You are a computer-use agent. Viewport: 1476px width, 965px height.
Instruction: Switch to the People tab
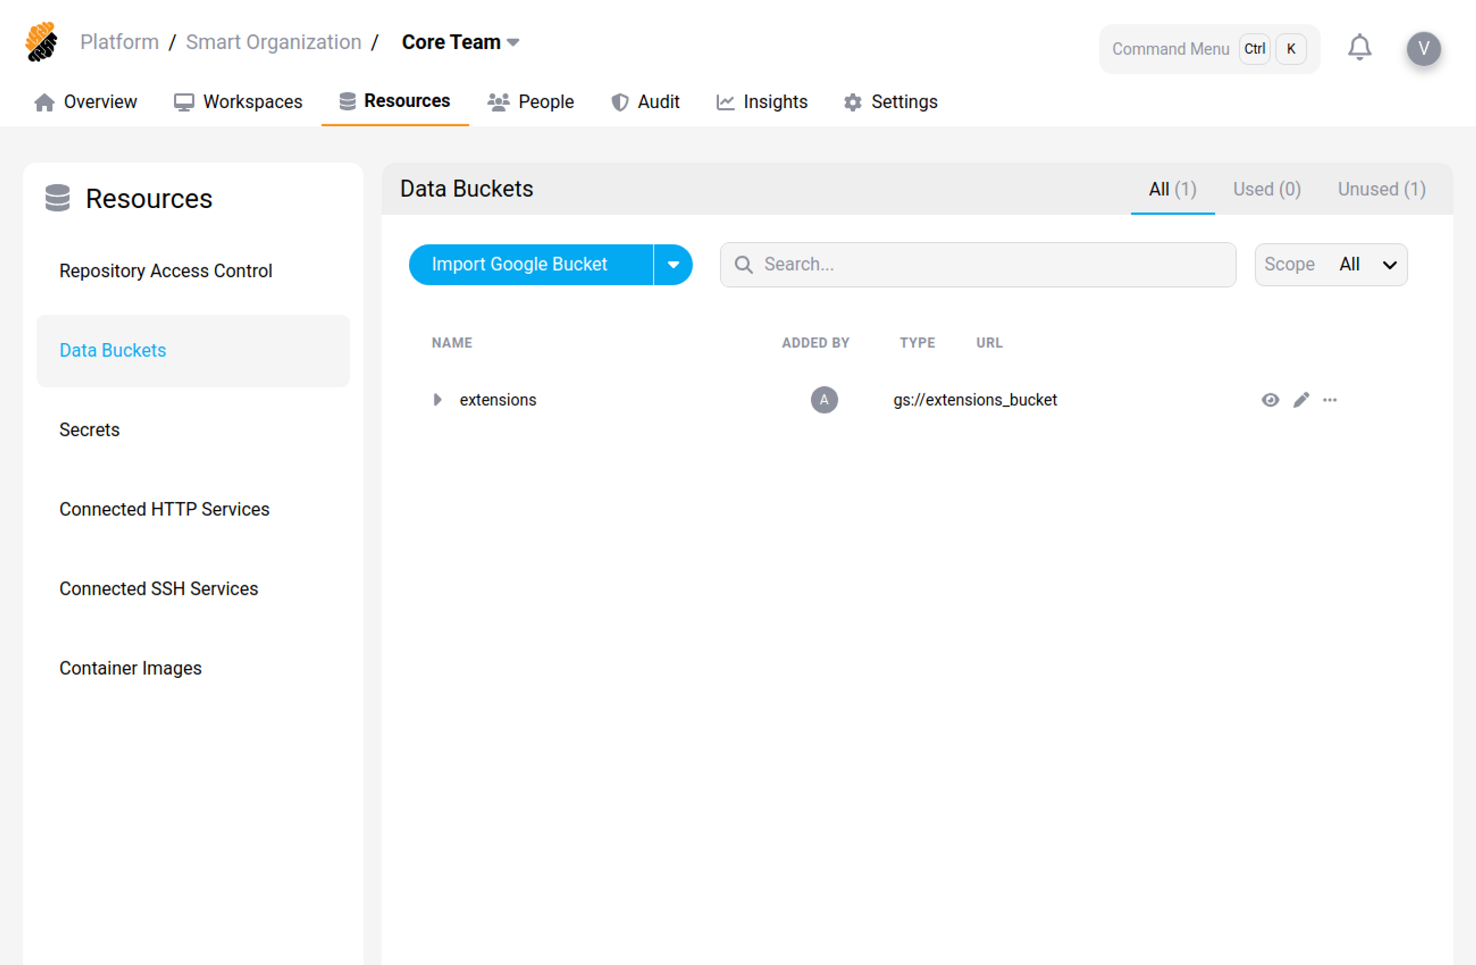531,102
